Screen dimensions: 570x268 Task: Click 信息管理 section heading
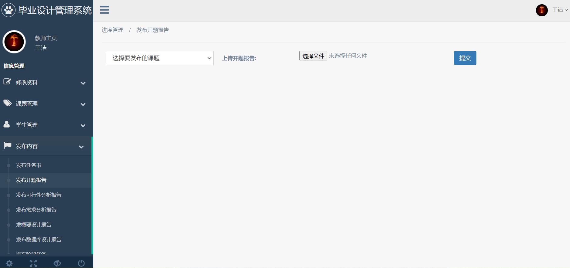coord(14,66)
